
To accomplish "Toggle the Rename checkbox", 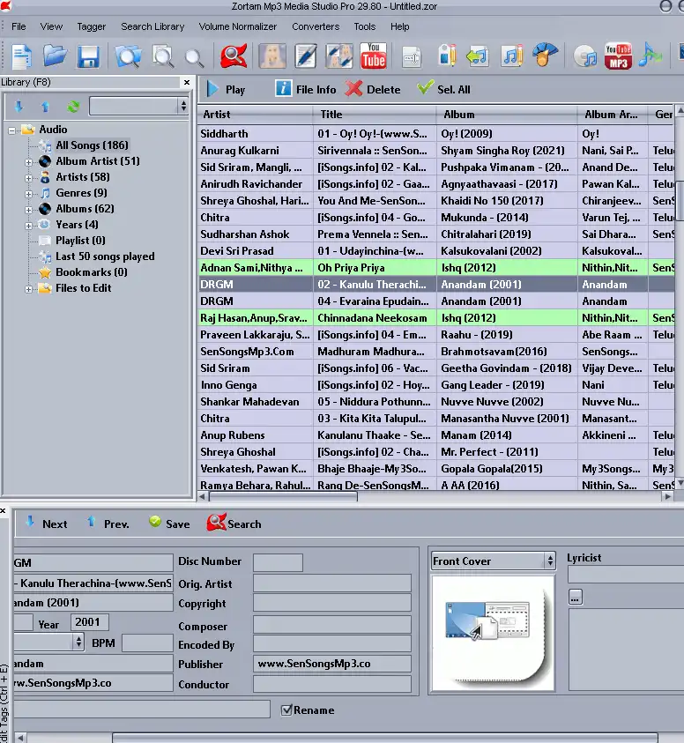I will [x=286, y=710].
